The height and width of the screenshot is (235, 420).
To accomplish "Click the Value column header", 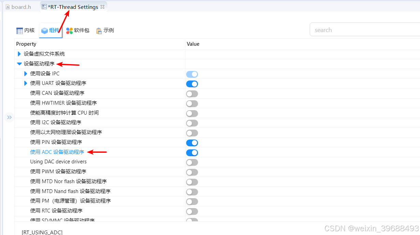I will click(193, 44).
